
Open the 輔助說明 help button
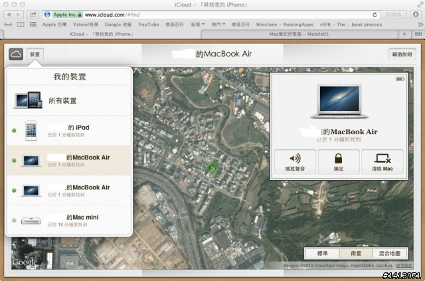402,54
